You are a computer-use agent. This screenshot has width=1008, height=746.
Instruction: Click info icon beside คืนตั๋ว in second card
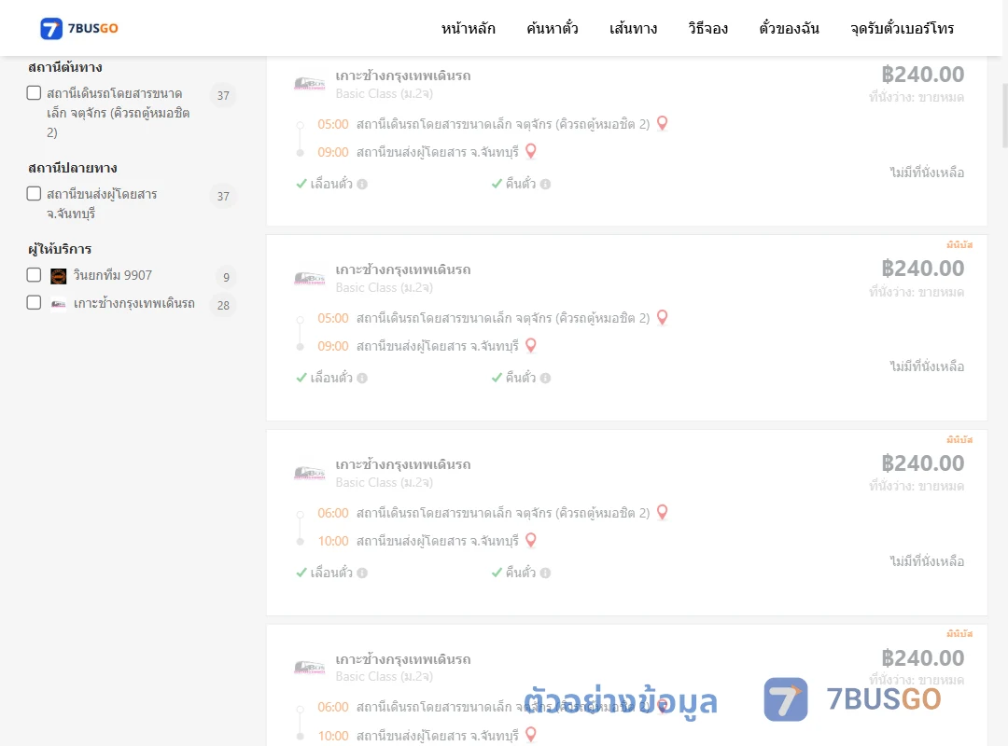(545, 379)
